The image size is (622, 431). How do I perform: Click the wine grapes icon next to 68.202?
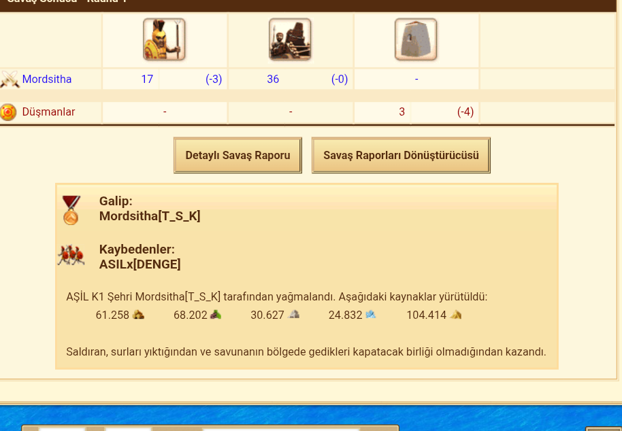[216, 315]
